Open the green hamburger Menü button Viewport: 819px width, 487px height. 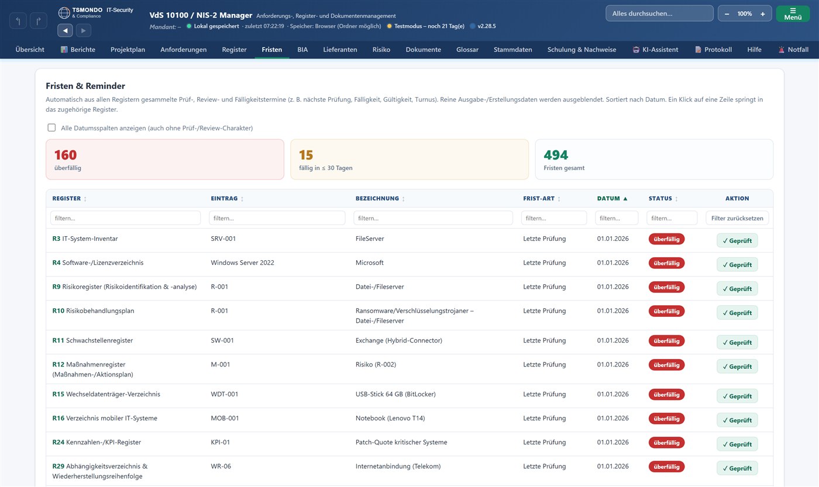[x=793, y=13]
